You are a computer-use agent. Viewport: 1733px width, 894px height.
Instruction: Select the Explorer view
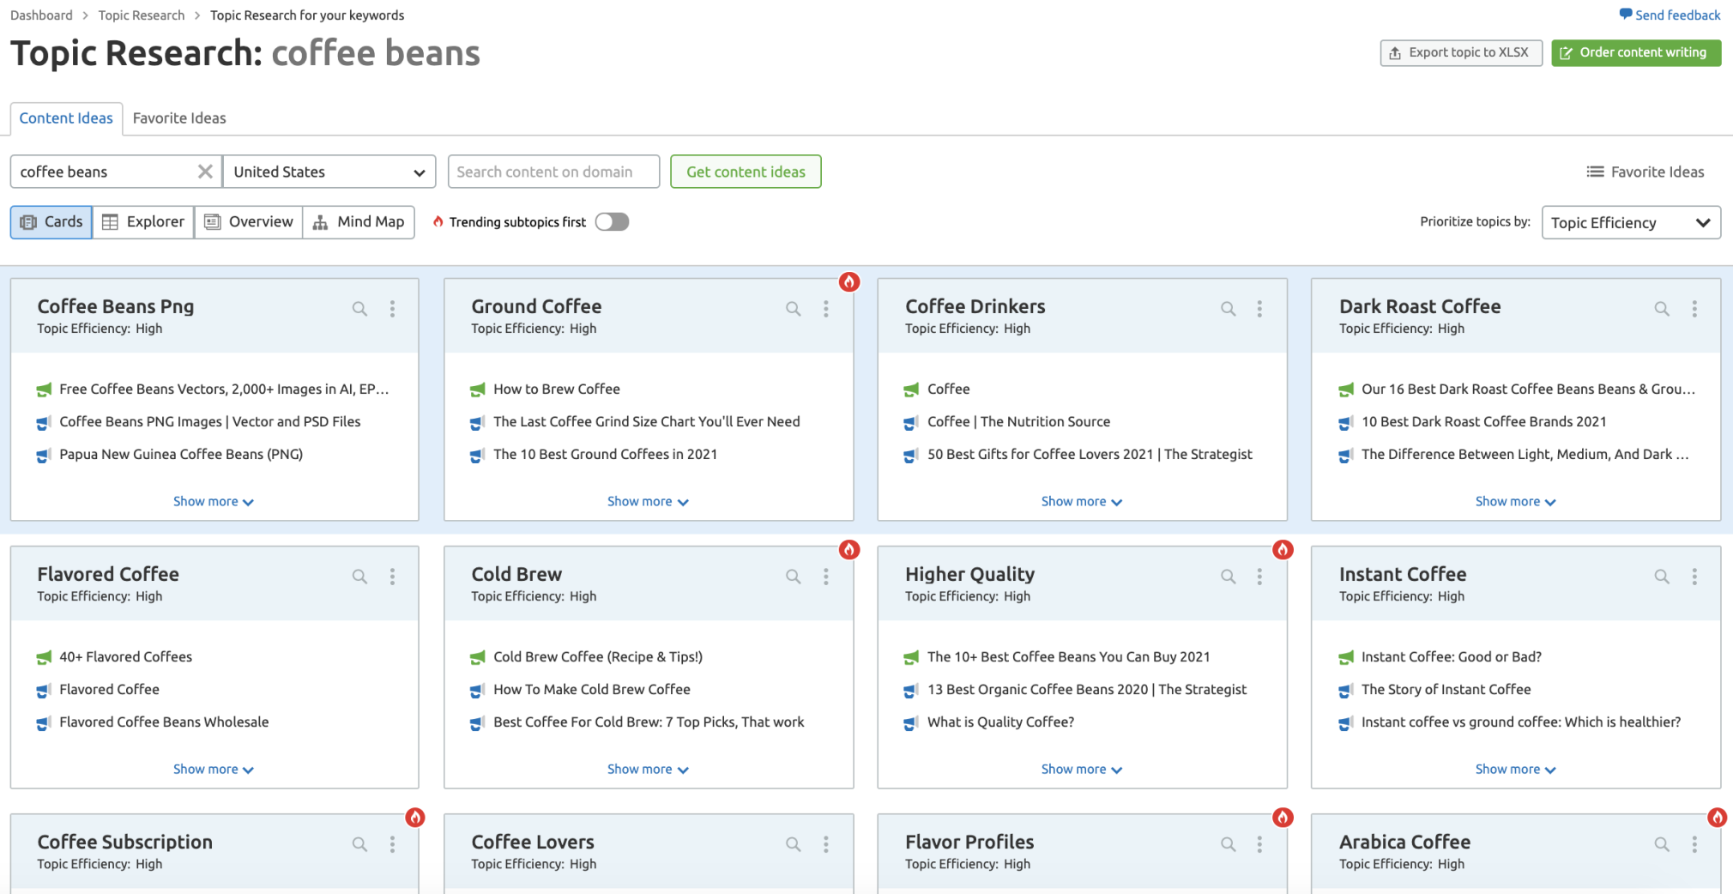[x=143, y=222]
